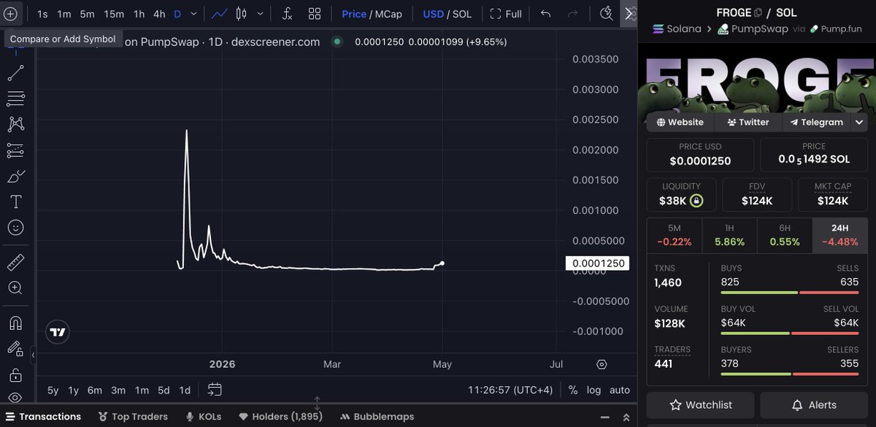Open the emoji icons tool
This screenshot has height=427, width=876.
point(15,228)
